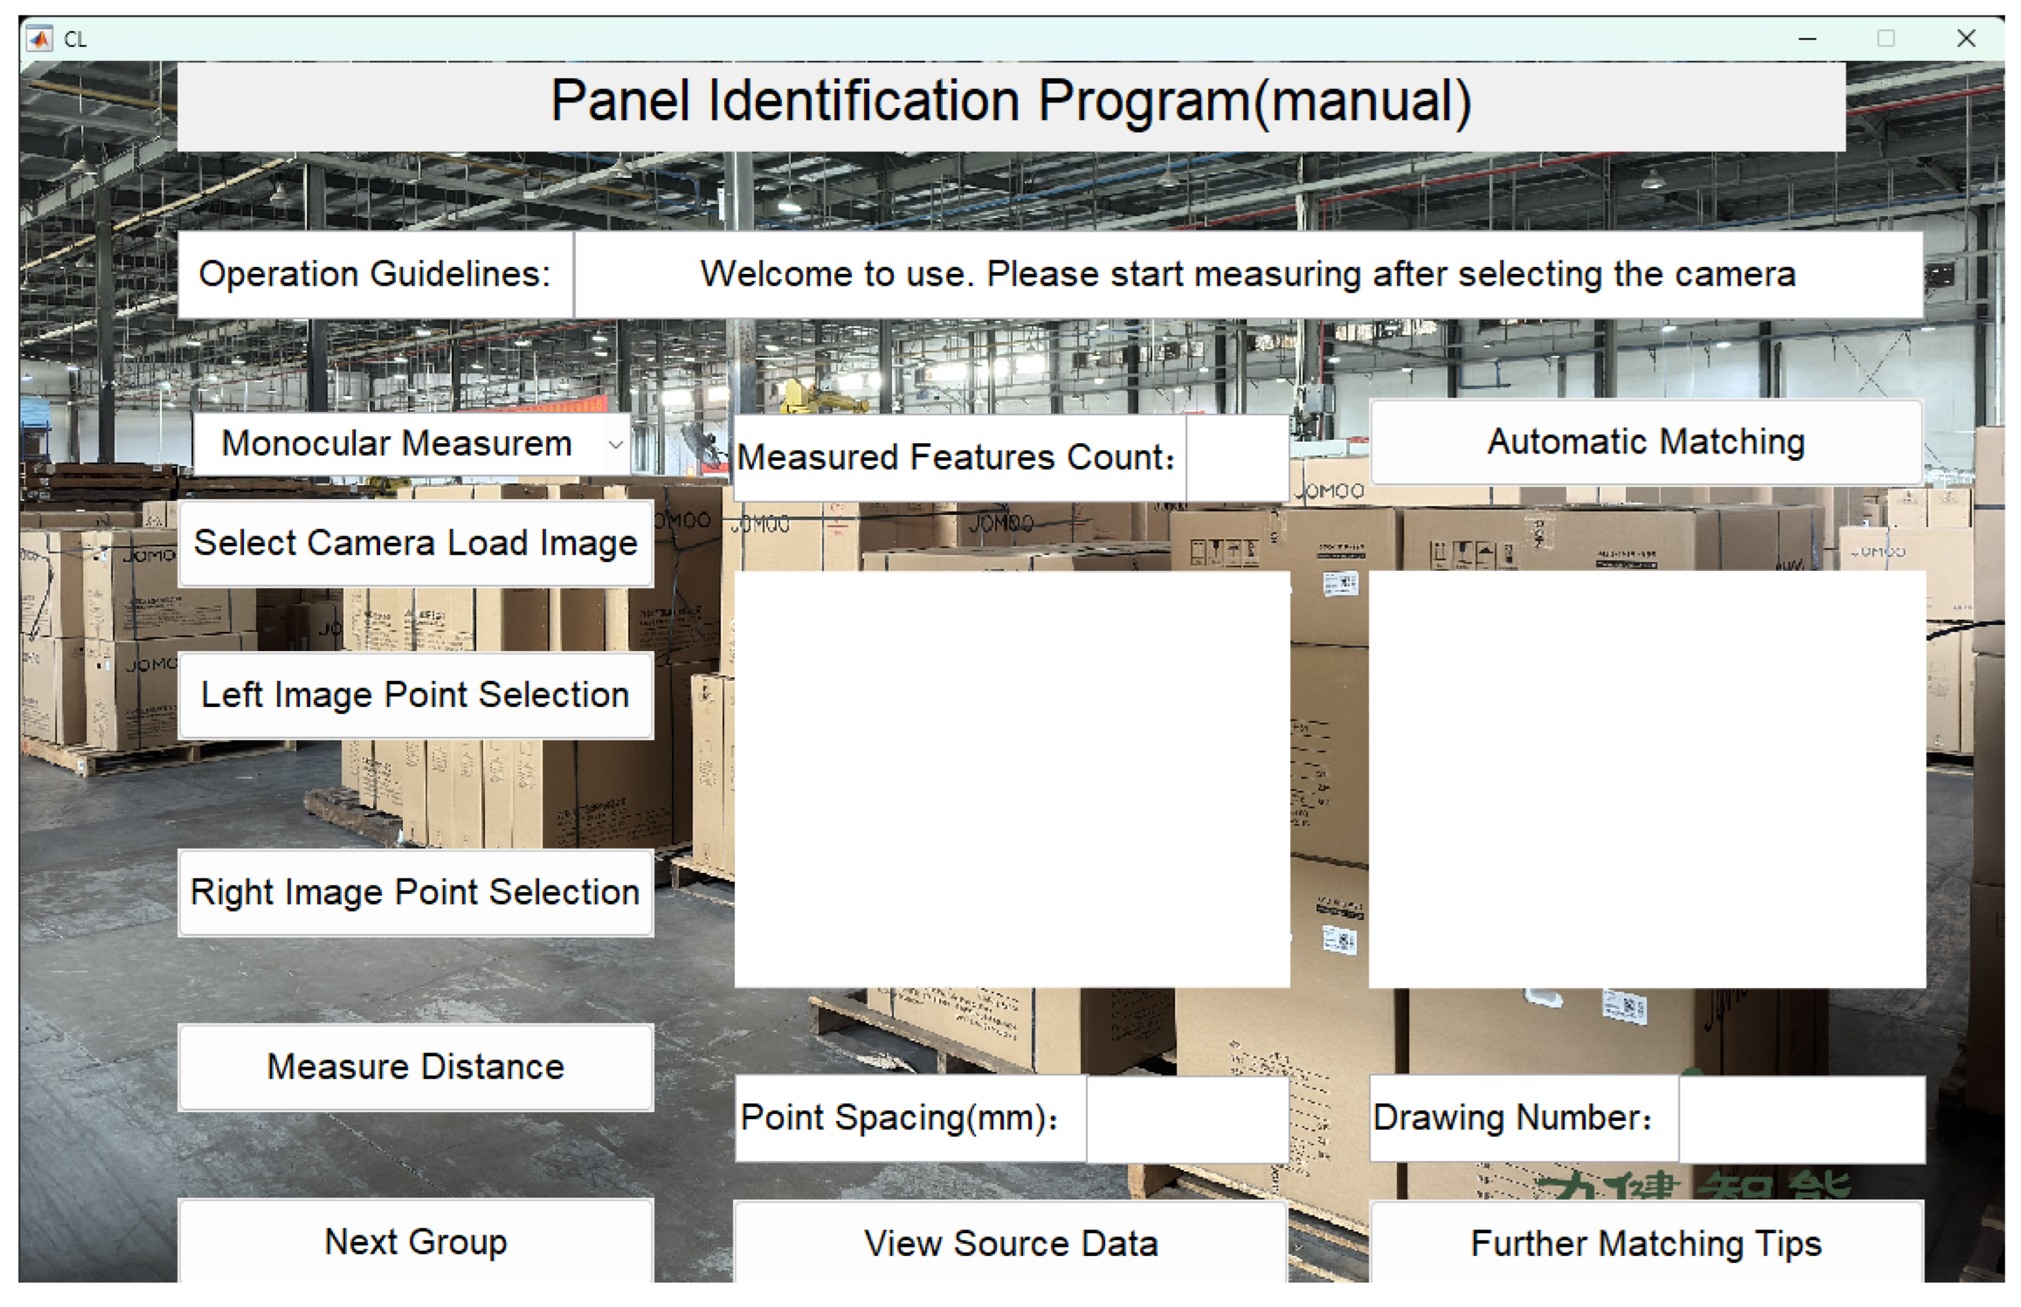The height and width of the screenshot is (1307, 2021).
Task: Click the Operation Guidelines welcome message box
Action: point(1247,274)
